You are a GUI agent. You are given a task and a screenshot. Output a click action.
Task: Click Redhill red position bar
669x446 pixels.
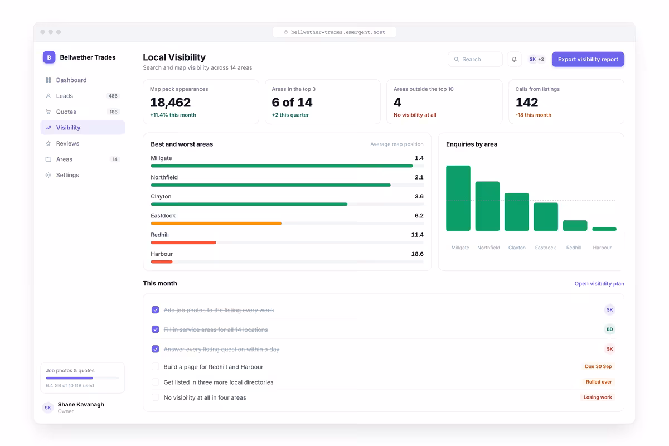183,243
